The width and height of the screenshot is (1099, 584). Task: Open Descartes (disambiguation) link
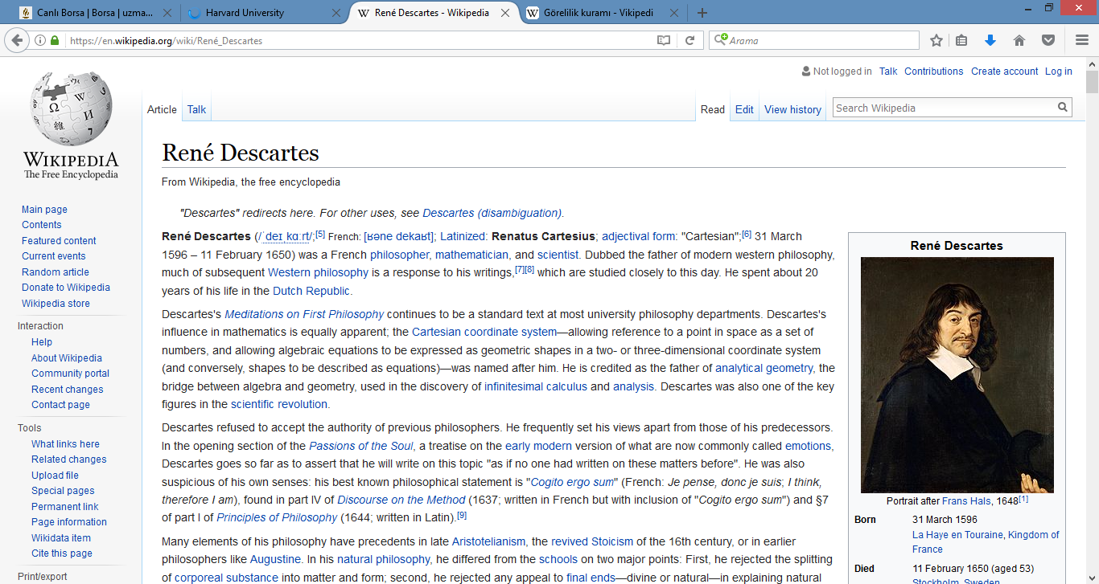(x=492, y=213)
